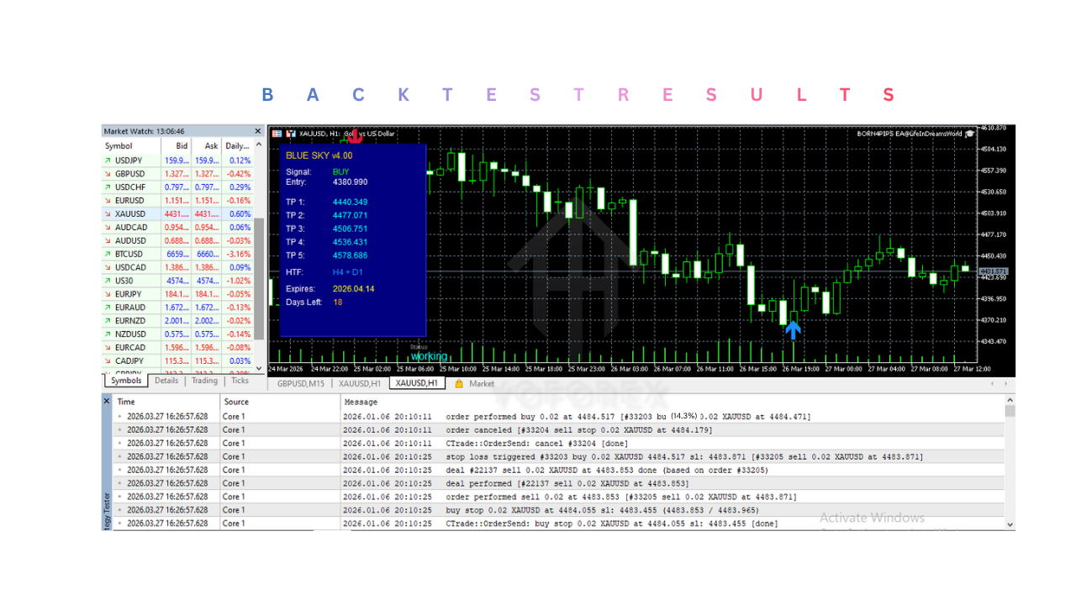1076x605 pixels.
Task: Click the red download arrow above the chart
Action: point(356,134)
